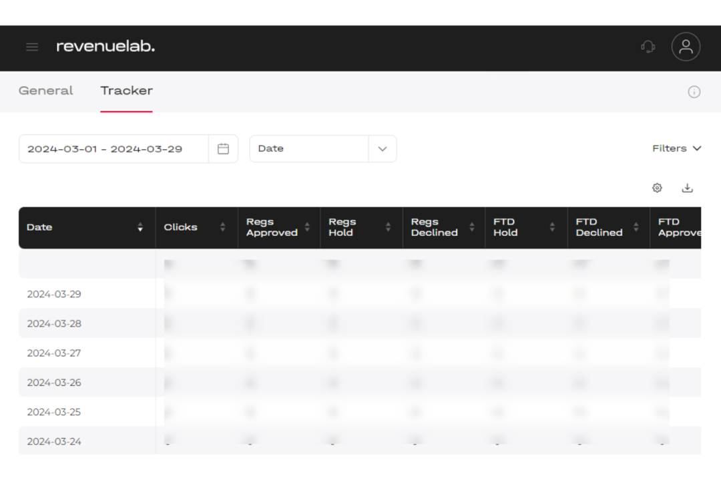Expand the Date grouping dropdown

[x=382, y=149]
